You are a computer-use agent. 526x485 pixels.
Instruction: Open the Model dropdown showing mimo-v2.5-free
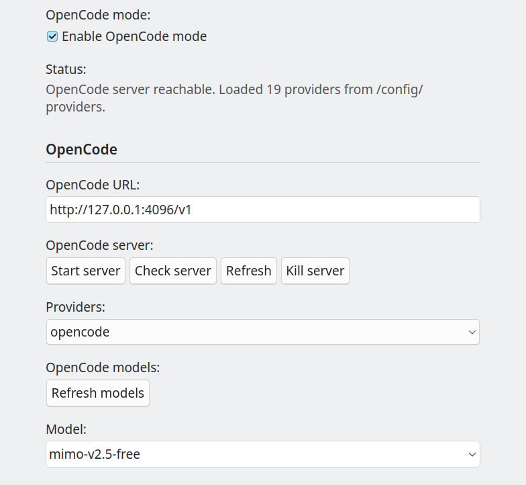click(263, 454)
